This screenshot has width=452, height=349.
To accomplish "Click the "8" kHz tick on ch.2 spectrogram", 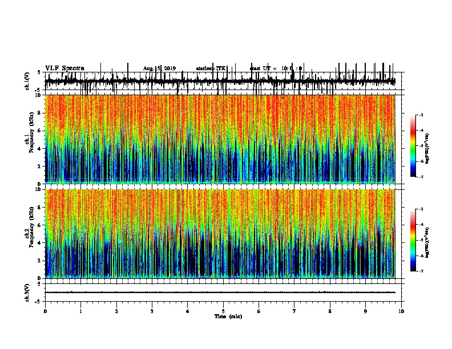I will [39, 208].
